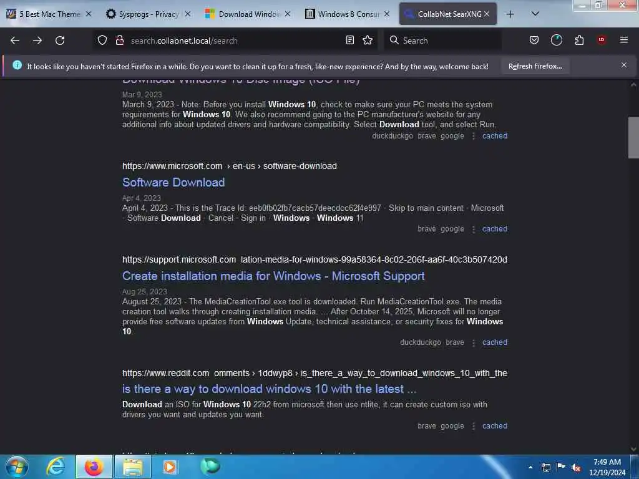Viewport: 639px width, 479px height.
Task: Switch to the 5 Best Mac Theme tab
Action: [x=49, y=14]
